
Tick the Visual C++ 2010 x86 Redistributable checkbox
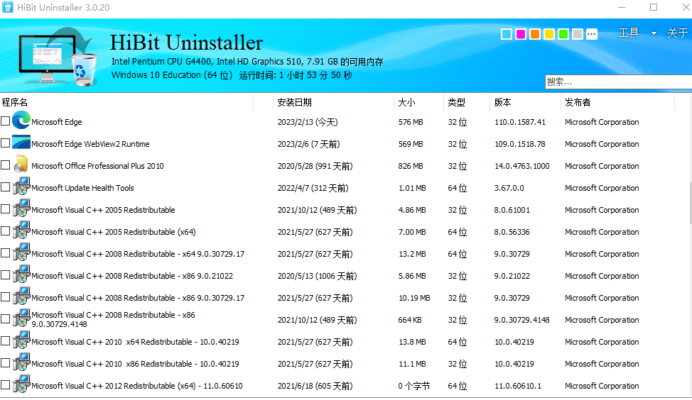[5, 363]
